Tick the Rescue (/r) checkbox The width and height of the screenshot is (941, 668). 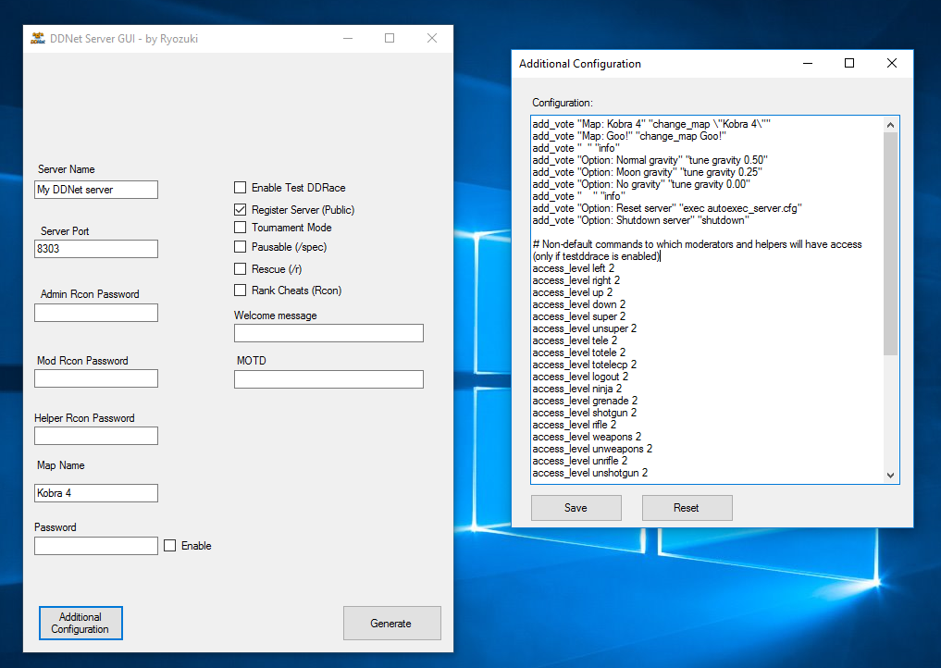click(x=241, y=269)
